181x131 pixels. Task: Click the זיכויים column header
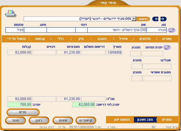[x=51, y=47]
